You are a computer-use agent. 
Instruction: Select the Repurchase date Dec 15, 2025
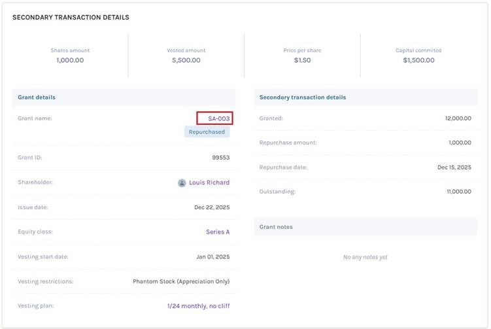[x=454, y=167]
